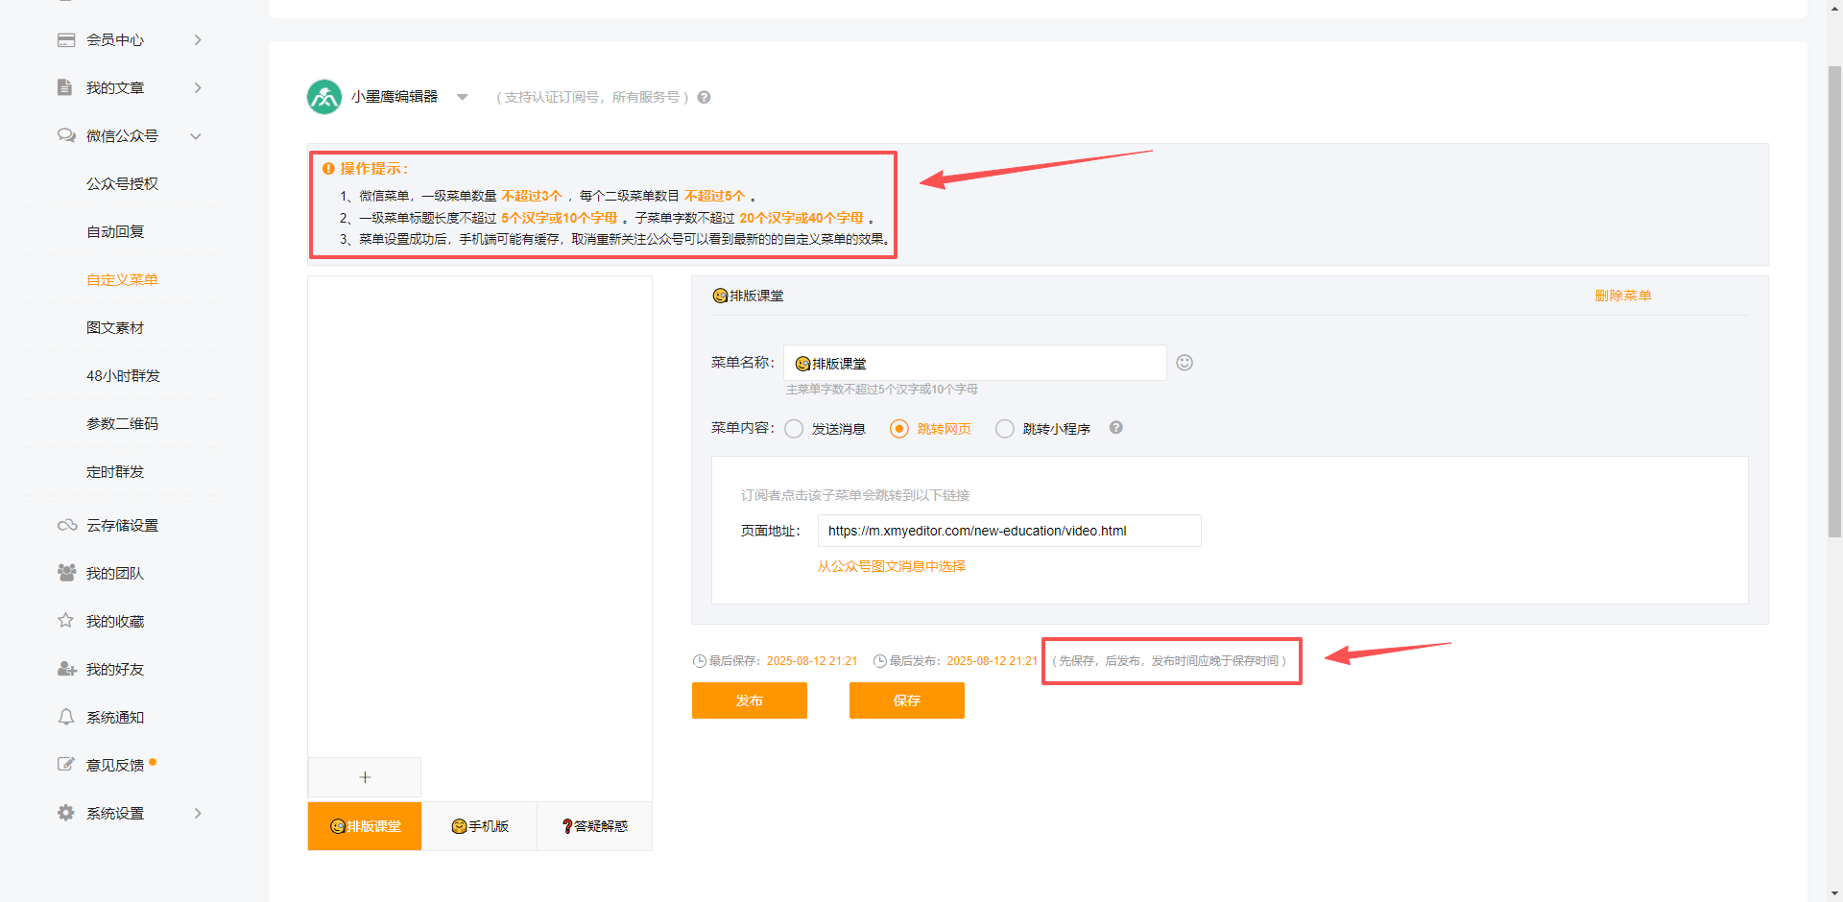
Task: Select the 发送消息 radio option
Action: [794, 429]
